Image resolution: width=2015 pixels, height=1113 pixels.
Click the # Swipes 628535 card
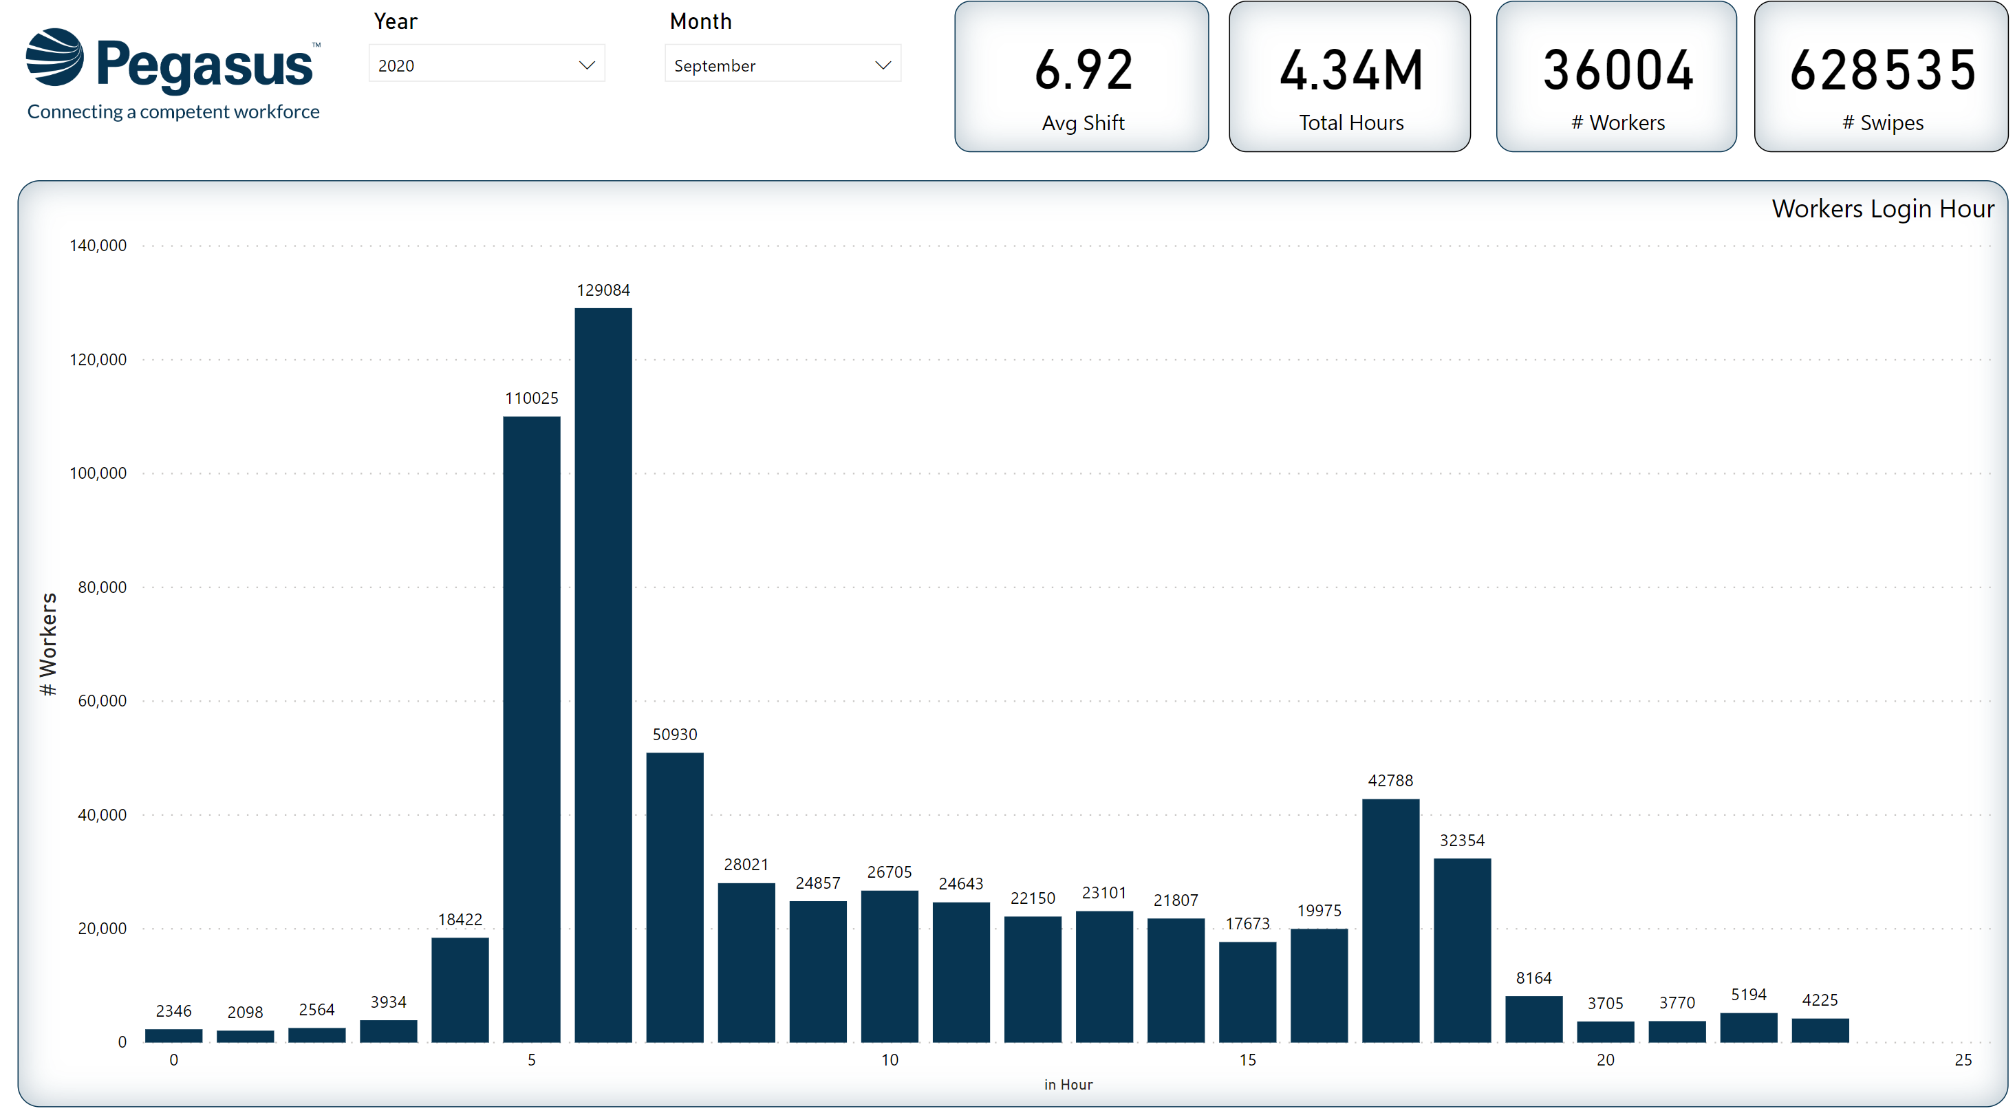(1880, 76)
